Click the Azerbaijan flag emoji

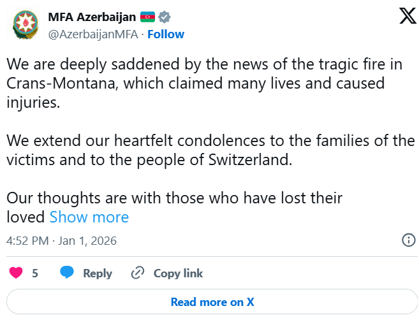(x=147, y=17)
